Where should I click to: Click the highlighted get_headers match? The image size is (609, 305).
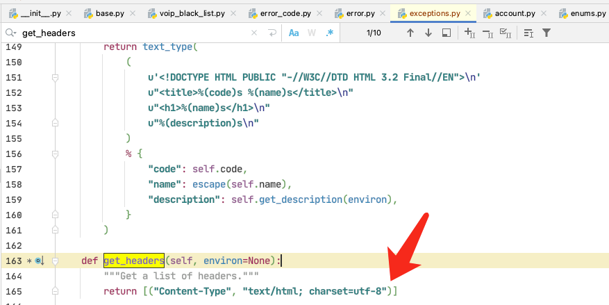click(x=134, y=261)
